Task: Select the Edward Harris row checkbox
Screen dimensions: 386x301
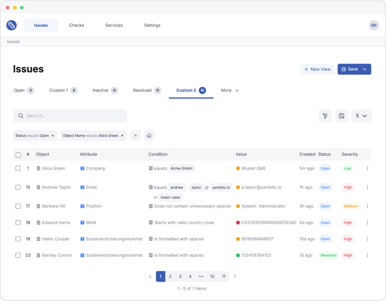Action: tap(18, 223)
